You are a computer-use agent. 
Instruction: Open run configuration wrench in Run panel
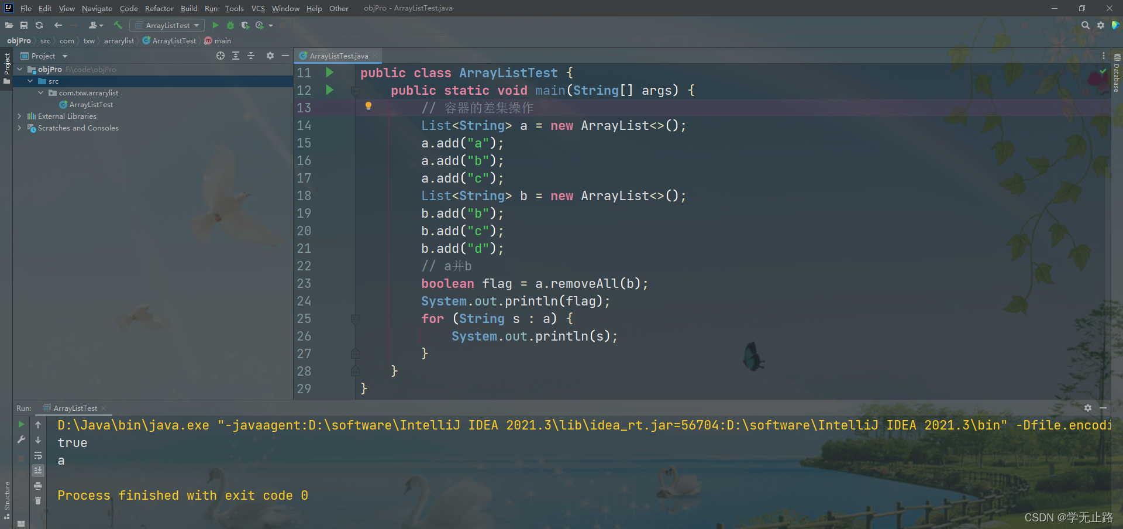coord(21,439)
